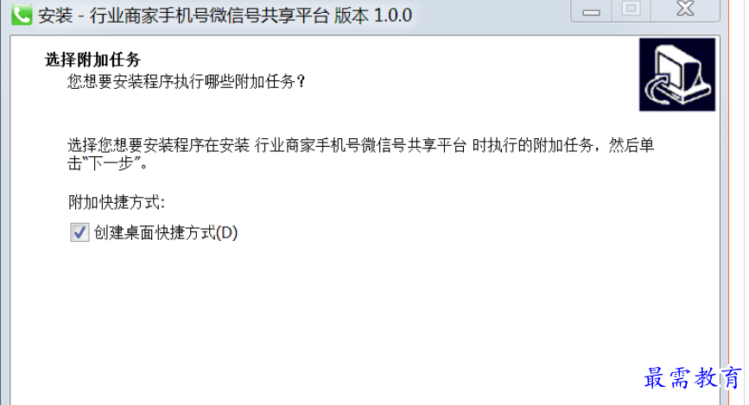Close the setup wizard window
Viewport: 749px width, 405px height.
click(685, 10)
